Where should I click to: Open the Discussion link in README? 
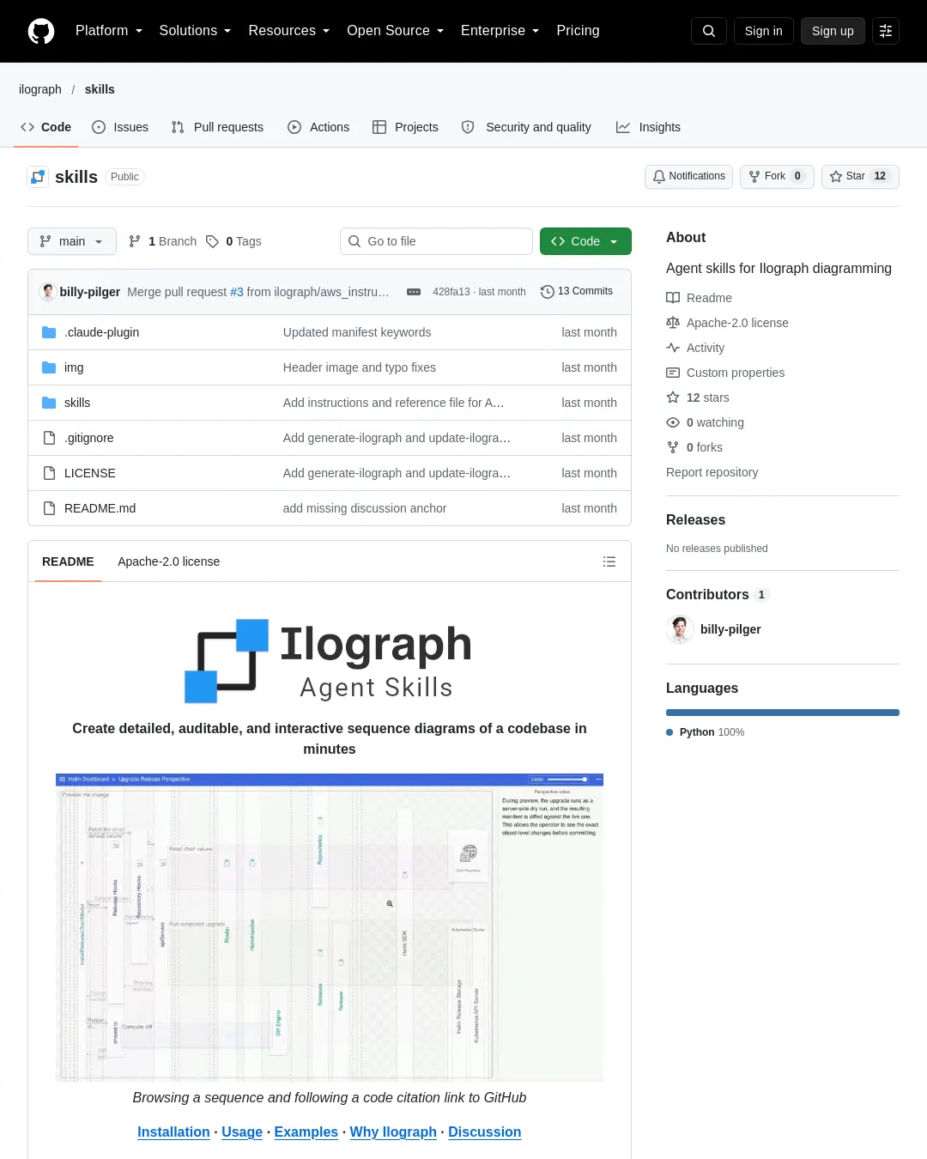[485, 1132]
